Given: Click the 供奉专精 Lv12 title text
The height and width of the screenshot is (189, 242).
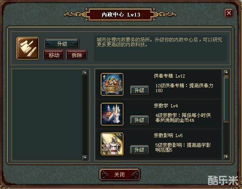Looking at the screenshot, I should [x=169, y=76].
